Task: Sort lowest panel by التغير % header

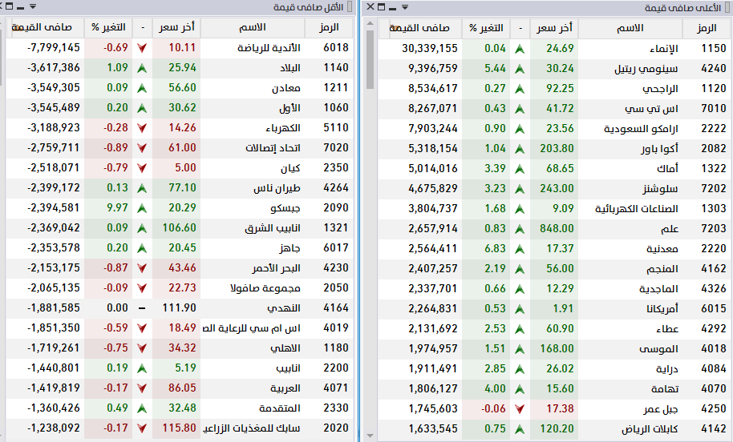Action: pyautogui.click(x=108, y=27)
